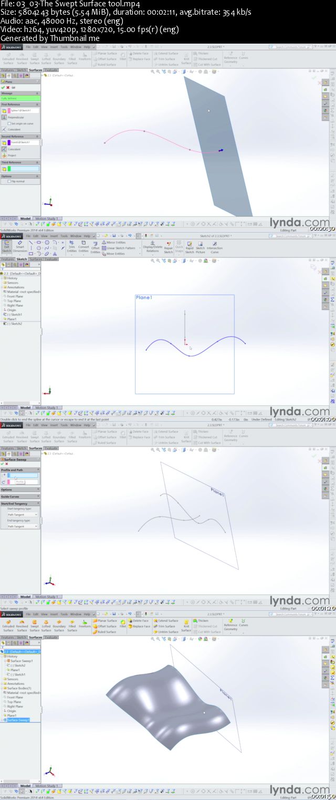336x800 pixels.
Task: Click Delete Face in the 00:01:50 frame
Action: 139,620
